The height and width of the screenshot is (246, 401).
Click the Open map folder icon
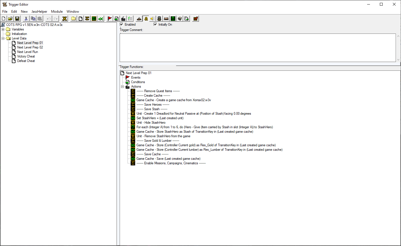point(10,19)
